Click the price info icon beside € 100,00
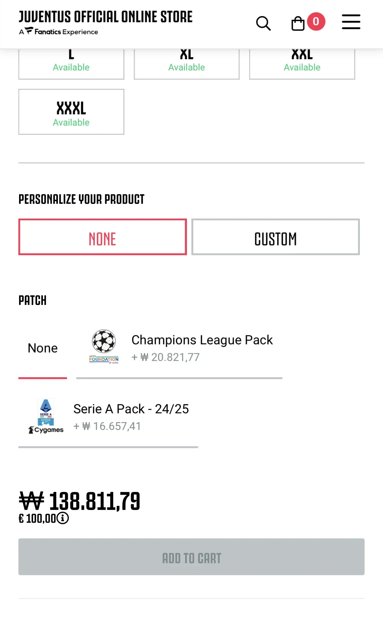Screen dimensions: 383x623 coord(63,518)
